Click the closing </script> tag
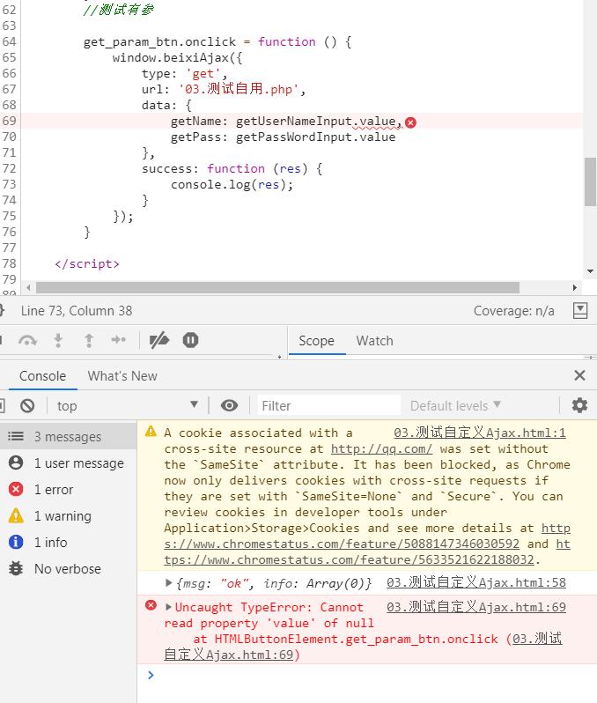 [x=87, y=263]
